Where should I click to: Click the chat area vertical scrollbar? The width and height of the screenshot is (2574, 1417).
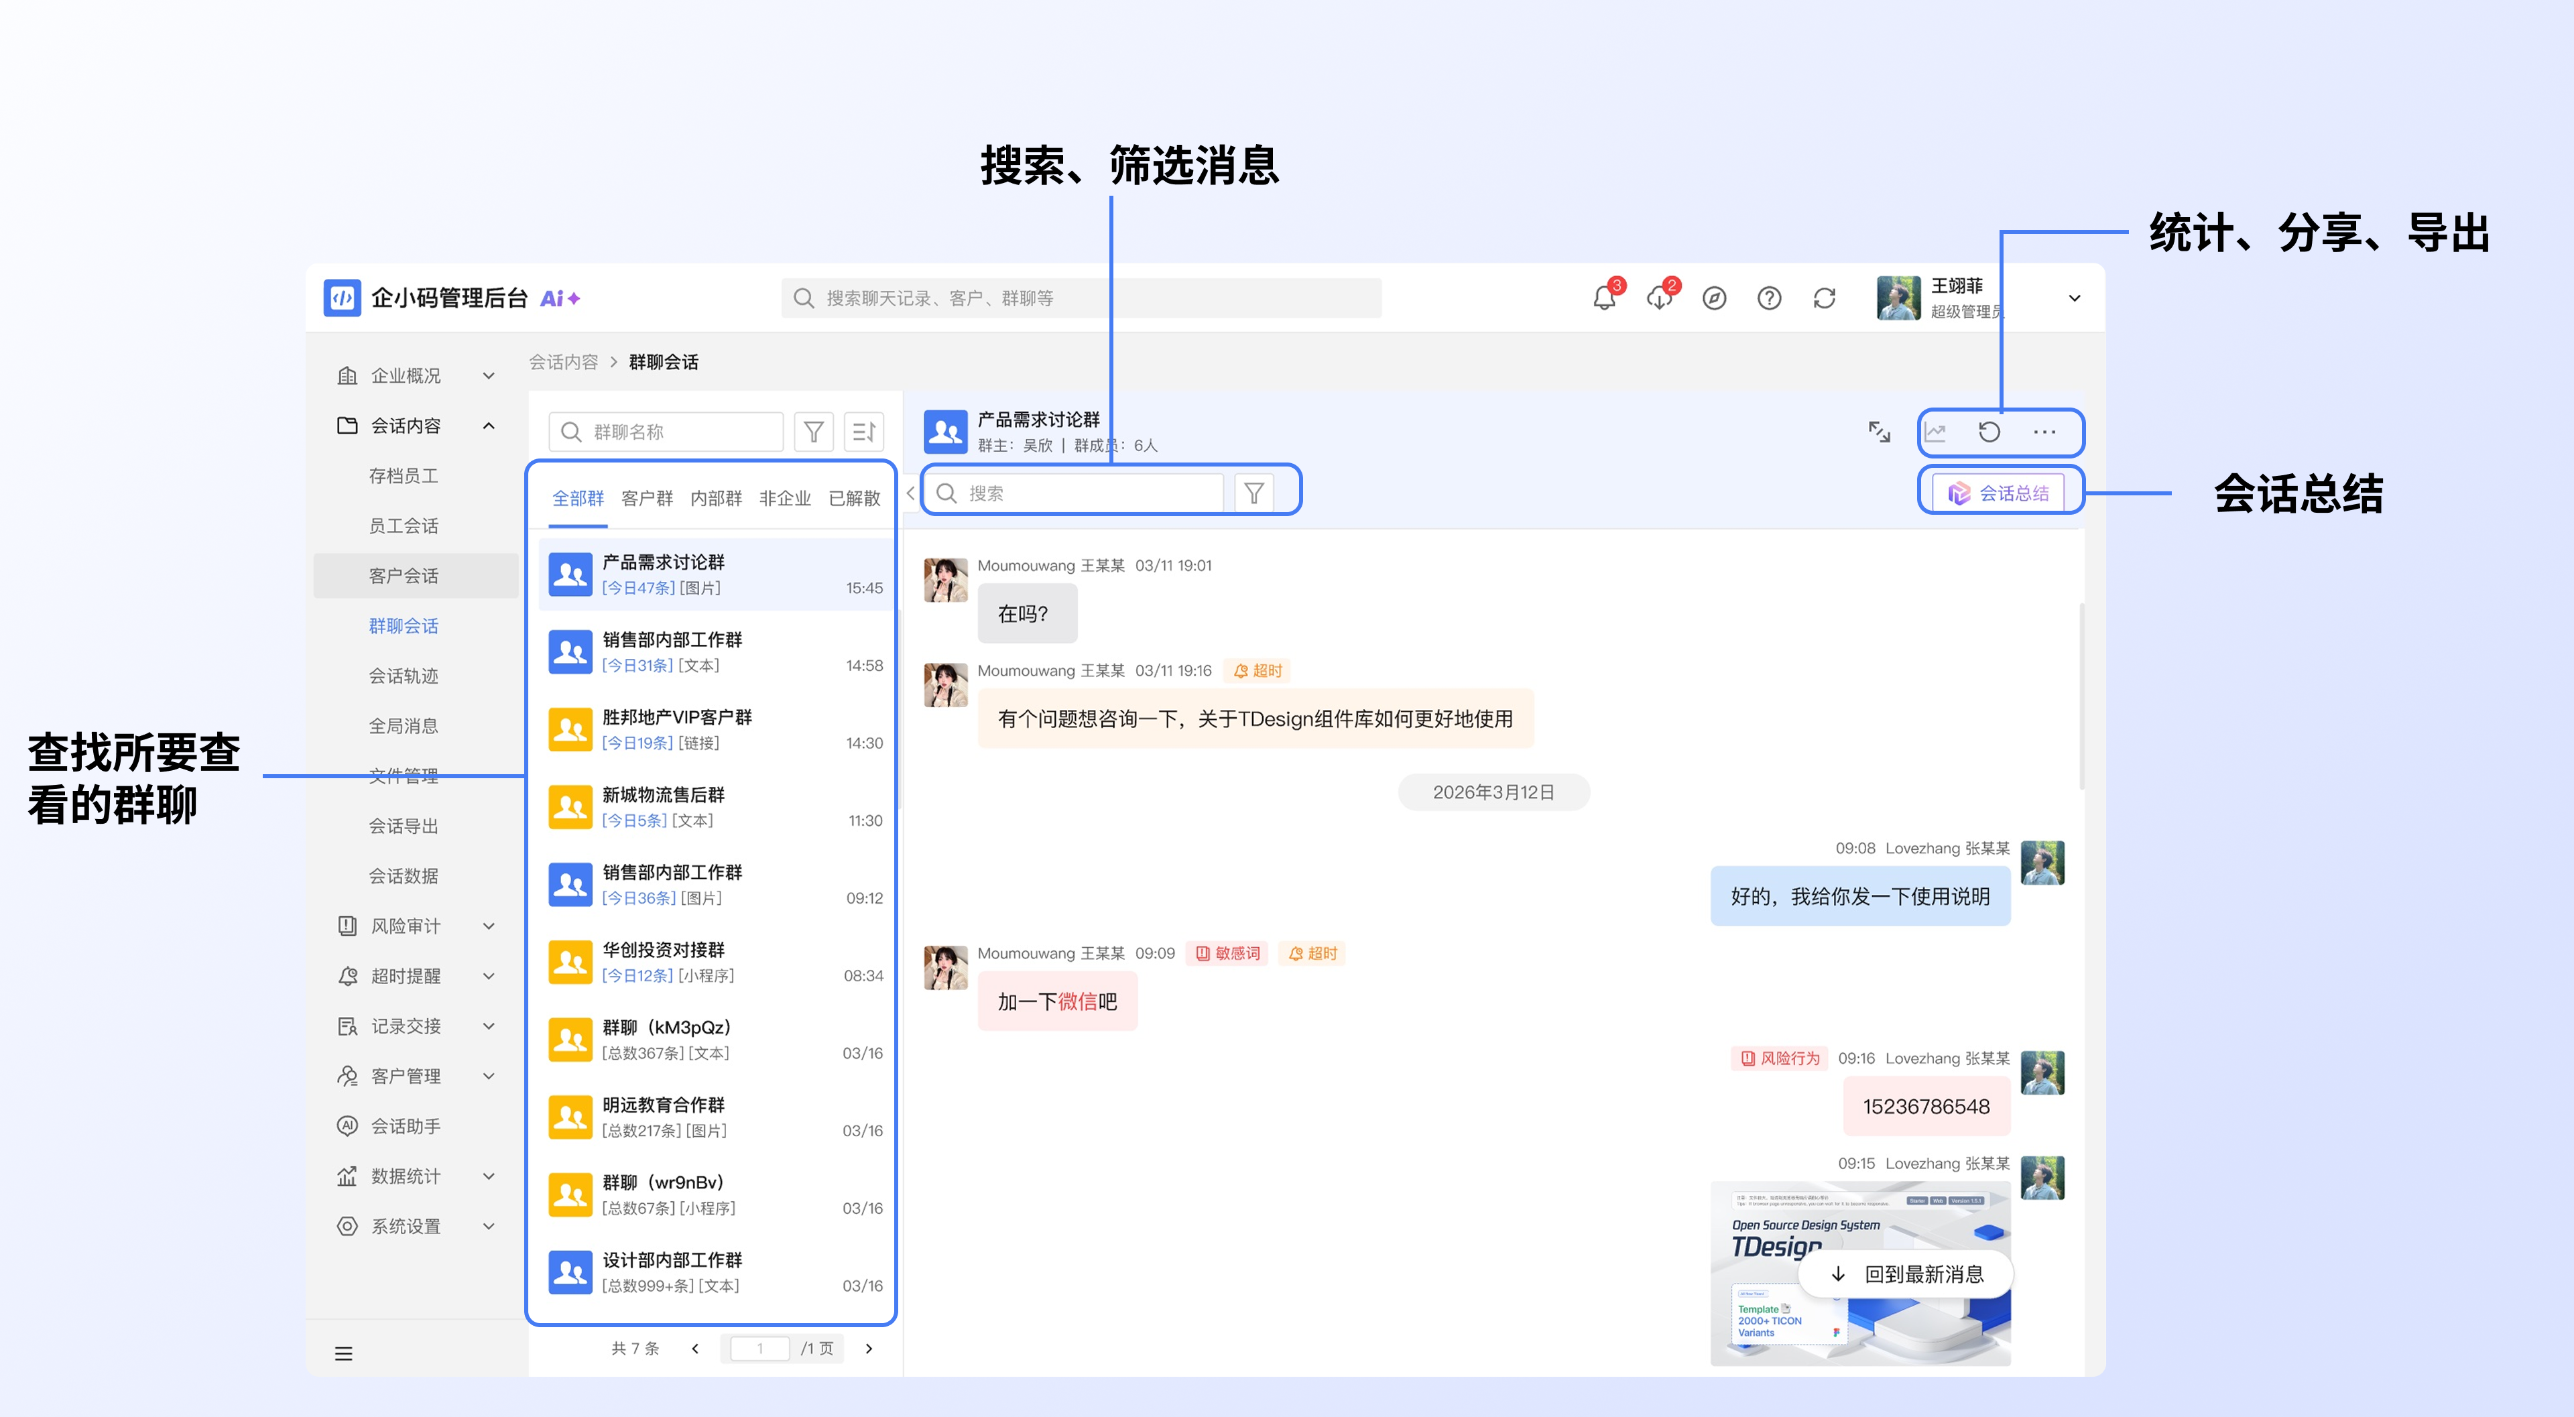pyautogui.click(x=2081, y=696)
